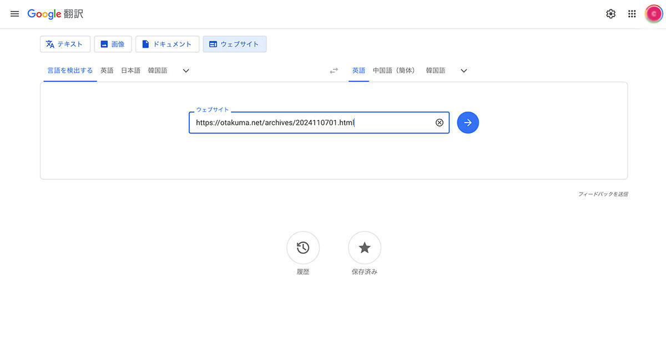This screenshot has width=666, height=337.
Task: Expand the source language list
Action: point(186,71)
